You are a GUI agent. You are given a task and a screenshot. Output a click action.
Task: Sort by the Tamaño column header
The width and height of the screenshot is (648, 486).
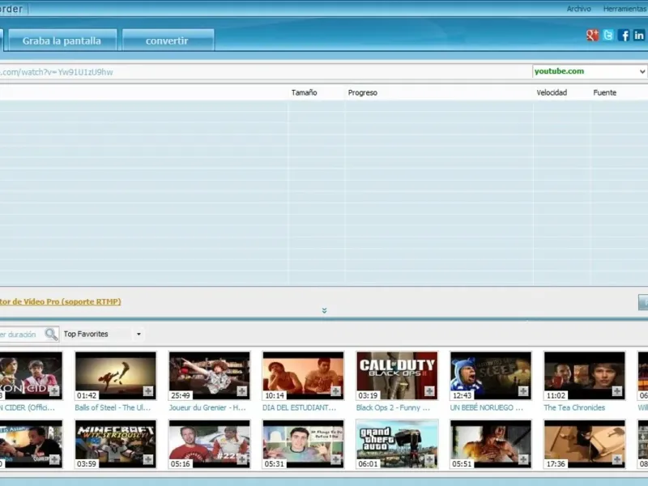pyautogui.click(x=305, y=92)
